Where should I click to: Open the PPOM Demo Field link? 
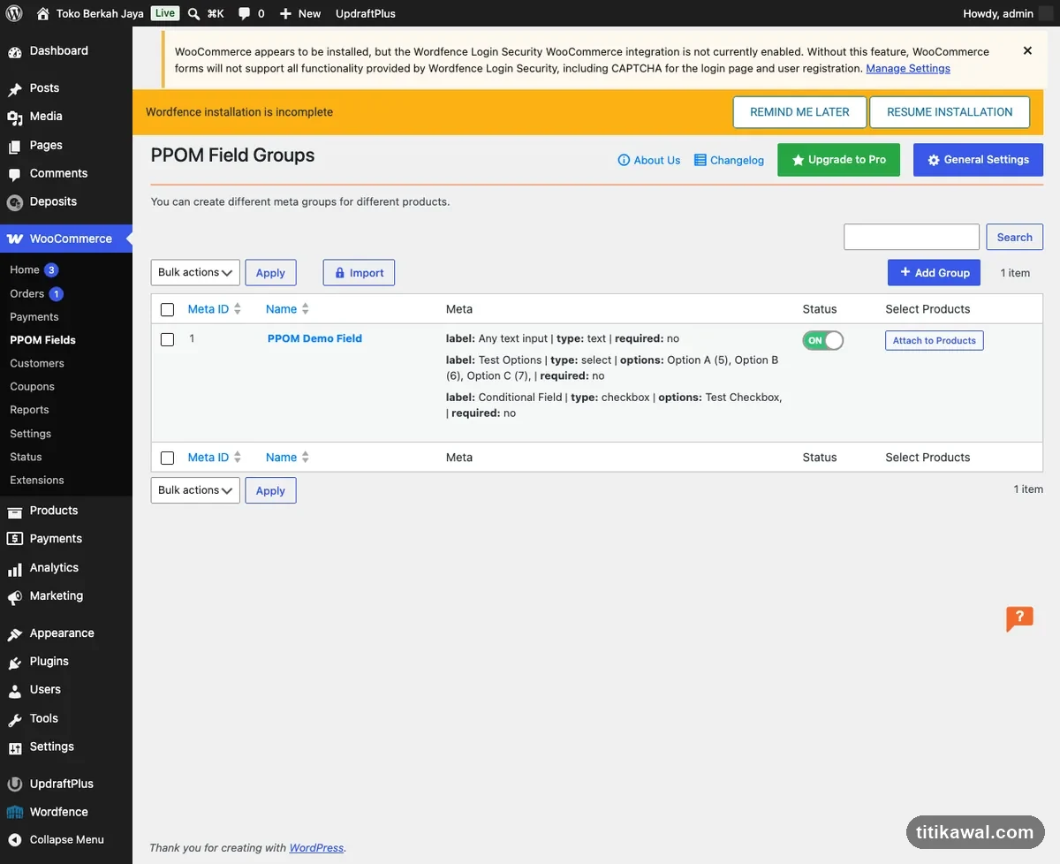tap(314, 338)
